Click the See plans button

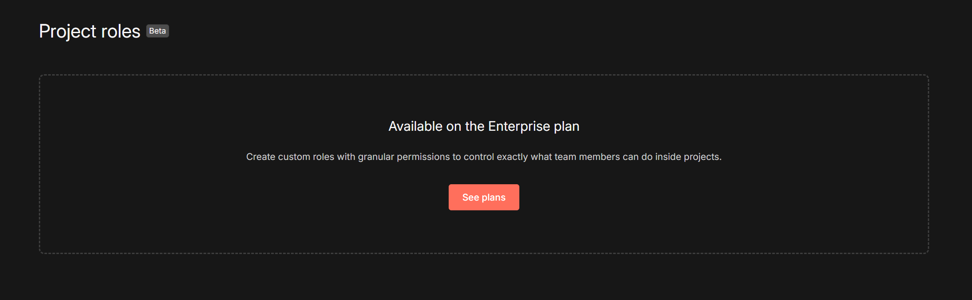(484, 197)
